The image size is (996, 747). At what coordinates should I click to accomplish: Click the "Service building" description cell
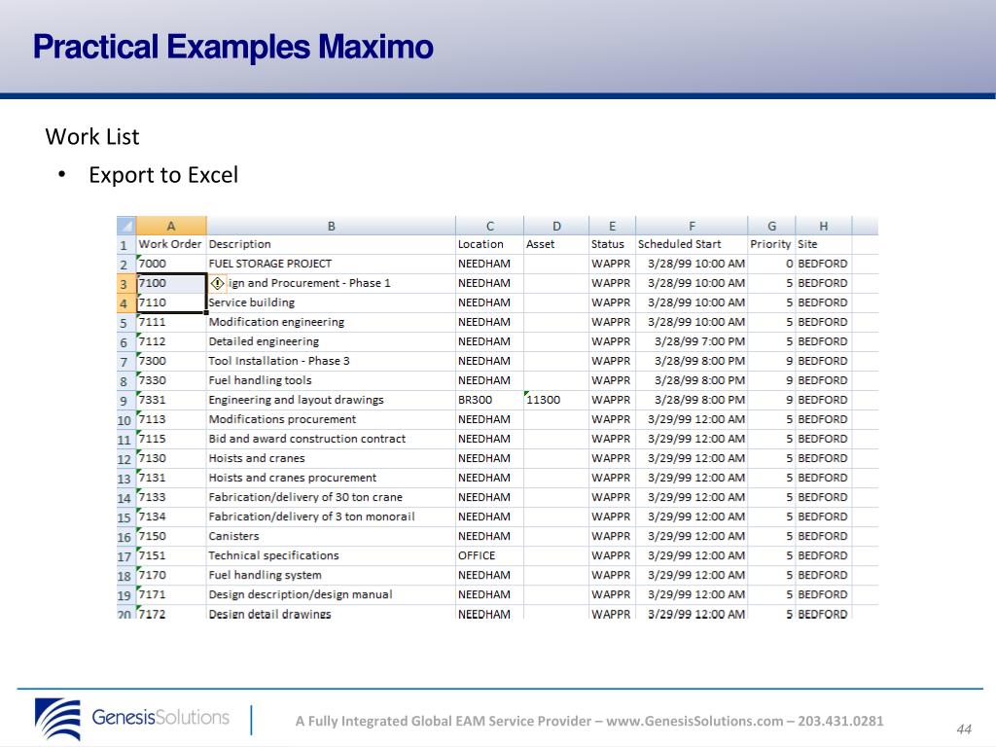(x=331, y=303)
